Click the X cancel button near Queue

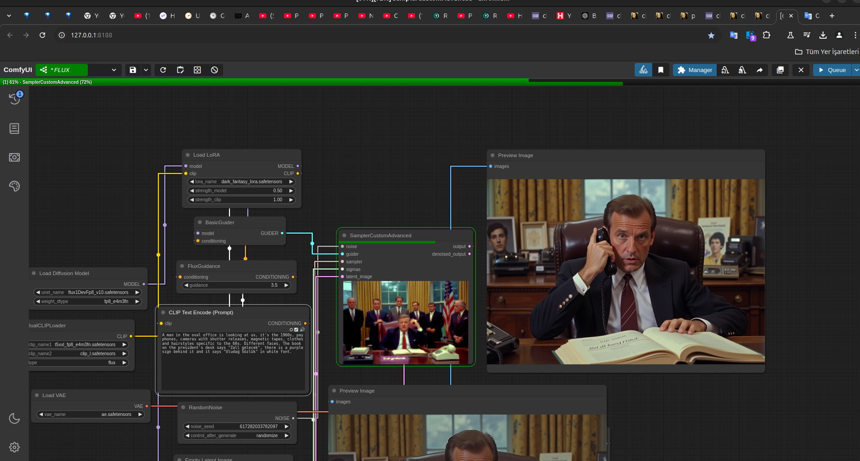pos(801,70)
